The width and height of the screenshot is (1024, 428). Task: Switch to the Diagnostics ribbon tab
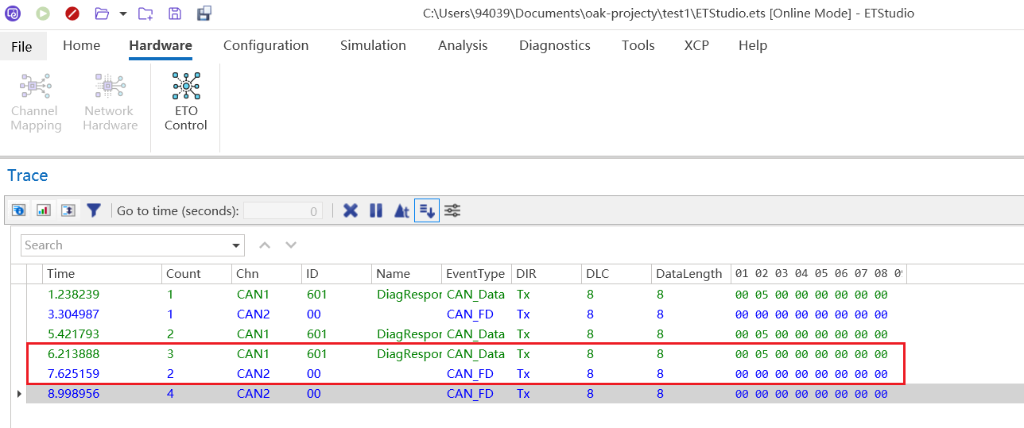click(x=554, y=45)
